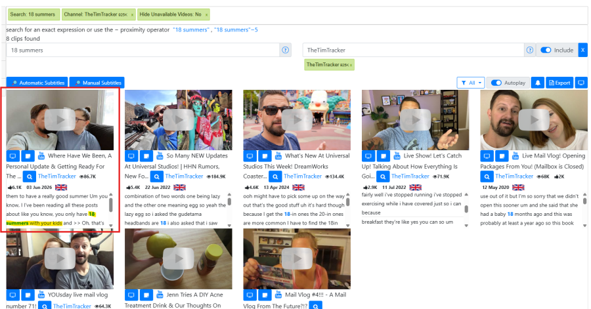Toggle the Autoplay switch
The image size is (591, 309).
point(496,83)
